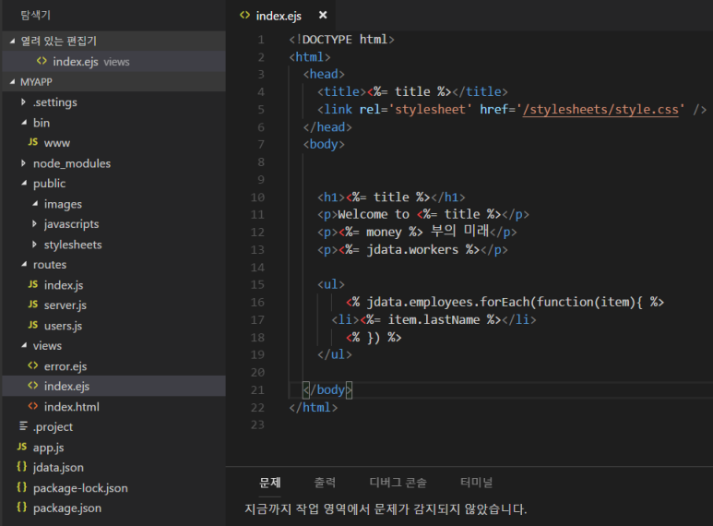Image resolution: width=713 pixels, height=526 pixels.
Task: Click line number 16 in the gutter
Action: click(257, 303)
